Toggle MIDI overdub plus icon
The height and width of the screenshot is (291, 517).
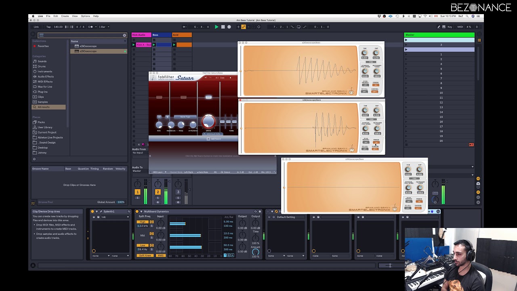point(238,27)
